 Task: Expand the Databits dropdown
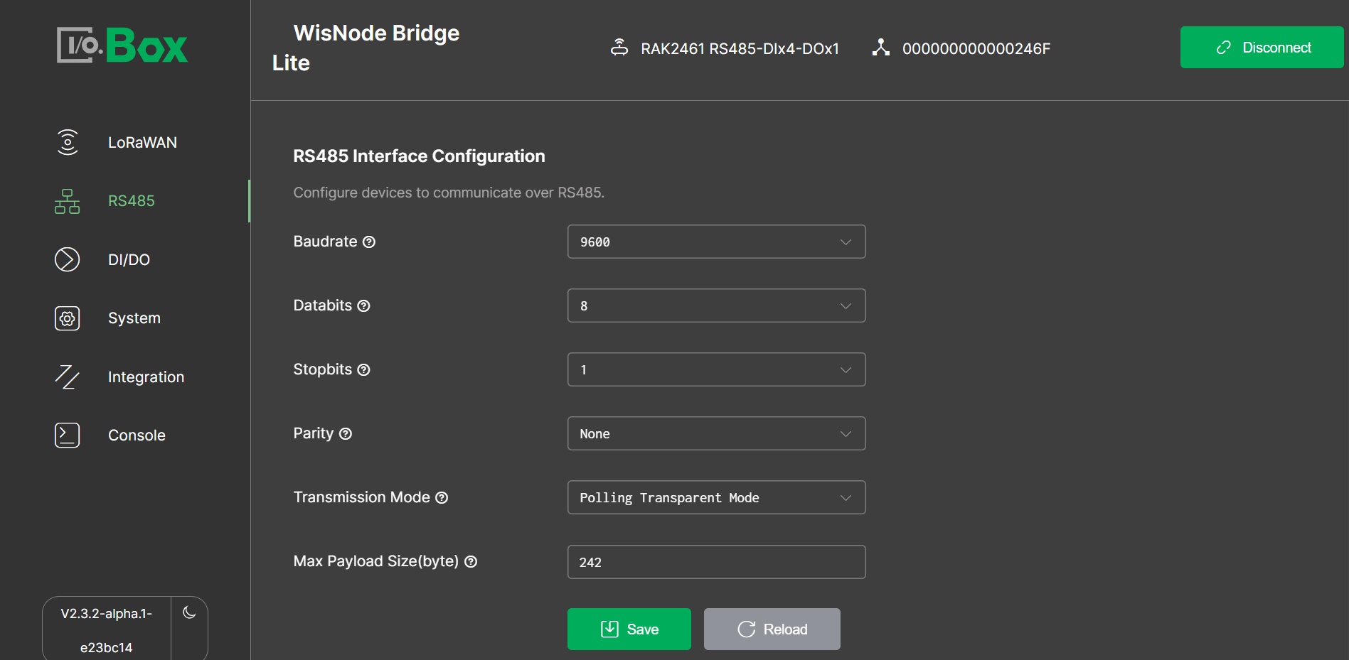pyautogui.click(x=716, y=305)
